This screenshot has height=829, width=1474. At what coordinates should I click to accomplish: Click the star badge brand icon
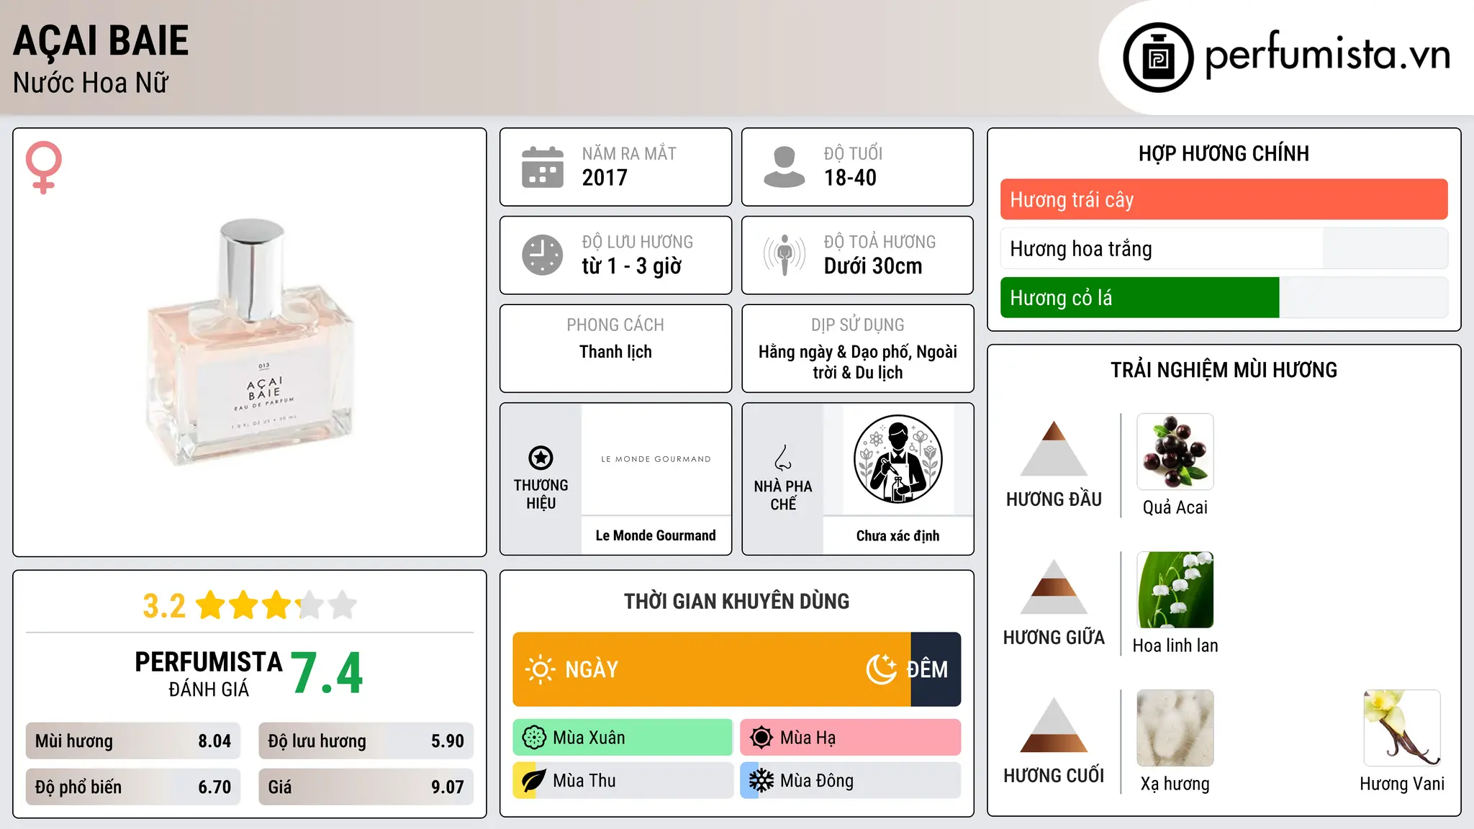point(541,458)
